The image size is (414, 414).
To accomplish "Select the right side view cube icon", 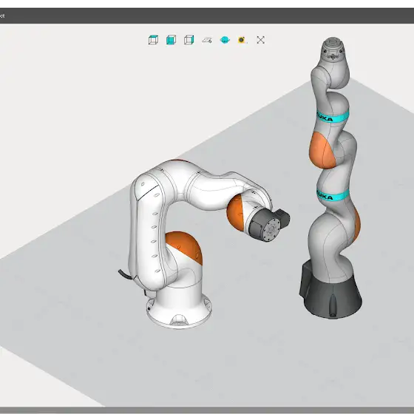I will (189, 40).
